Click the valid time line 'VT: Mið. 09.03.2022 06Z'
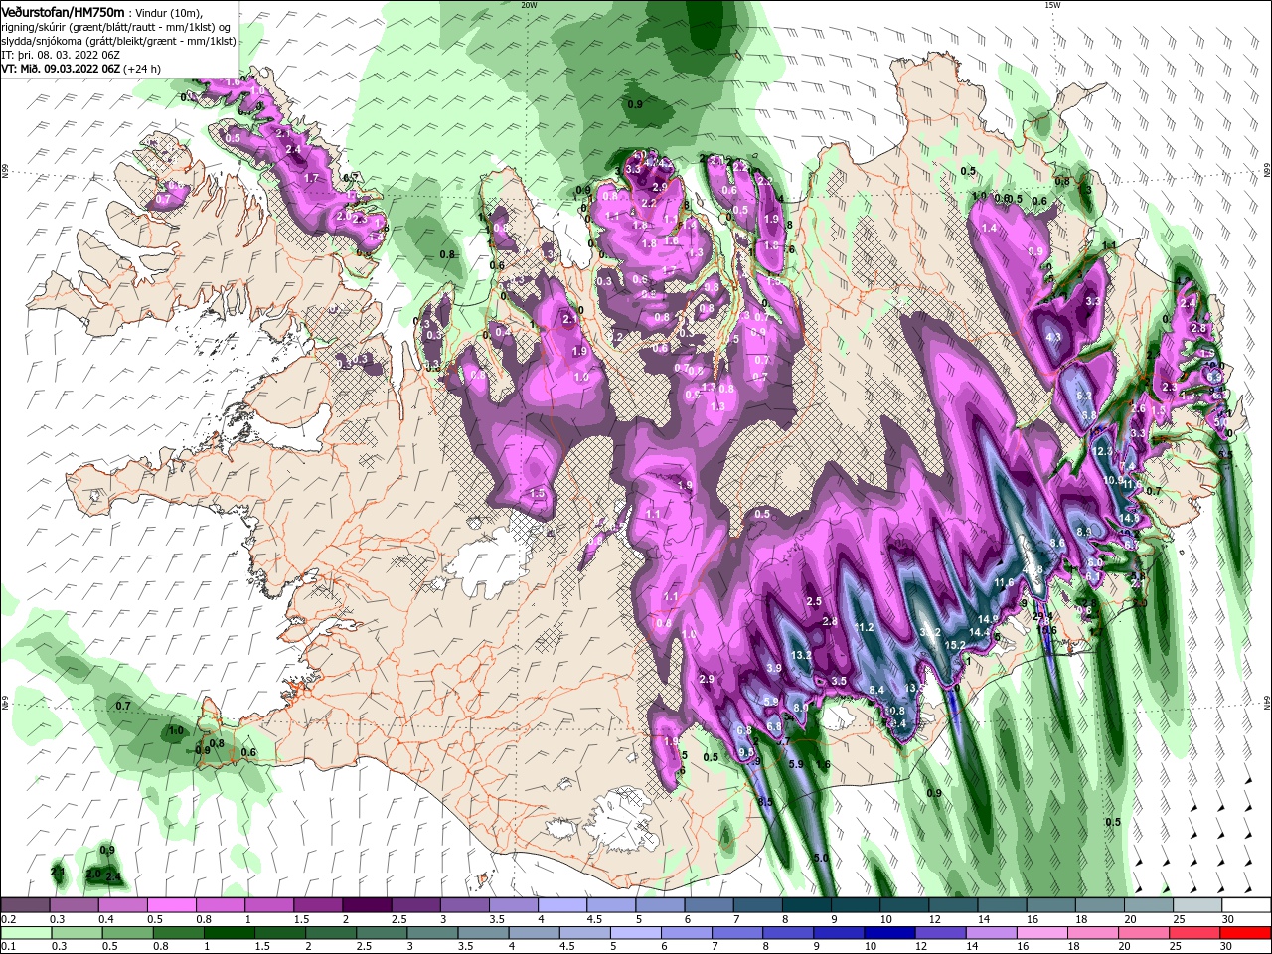This screenshot has height=954, width=1272. click(62, 69)
